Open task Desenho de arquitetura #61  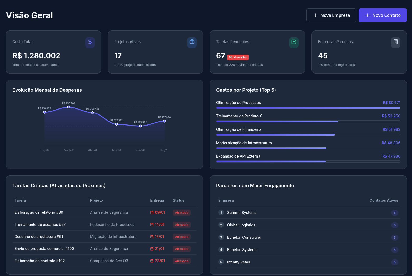(39, 237)
